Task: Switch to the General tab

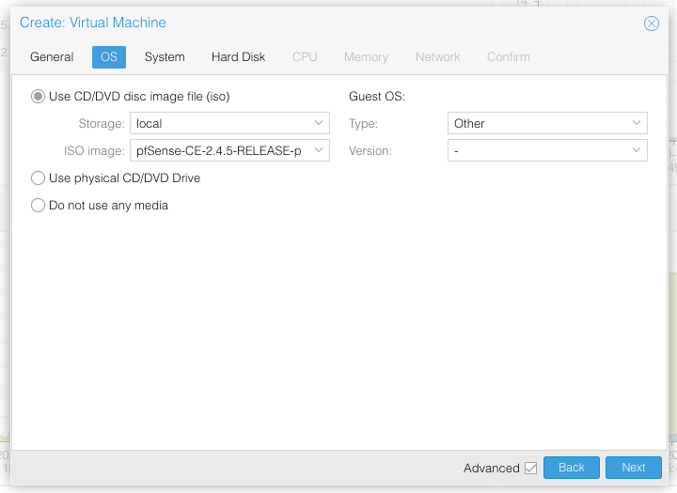Action: [x=52, y=57]
